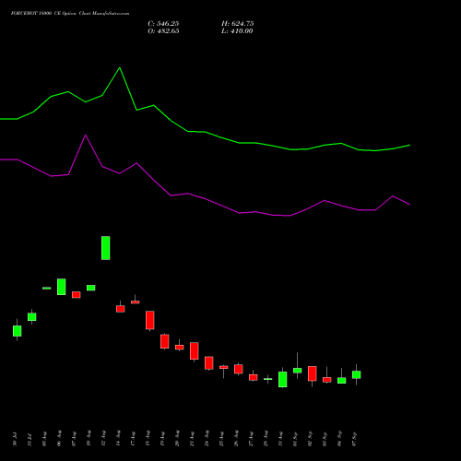Click the 31 Jul date label
Screen dimensions: 461x461
tap(30, 439)
